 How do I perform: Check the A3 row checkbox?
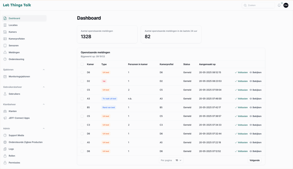point(82,99)
